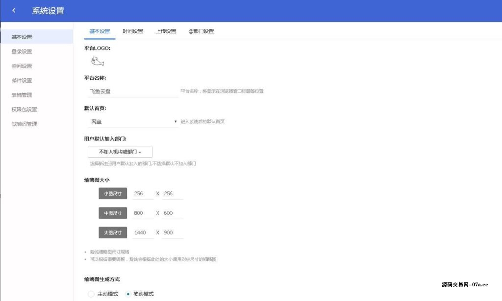Select 表情管理 in the sidebar
The image size is (502, 301).
pyautogui.click(x=21, y=95)
